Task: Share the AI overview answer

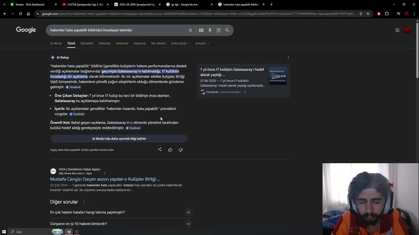Action: tap(160, 149)
